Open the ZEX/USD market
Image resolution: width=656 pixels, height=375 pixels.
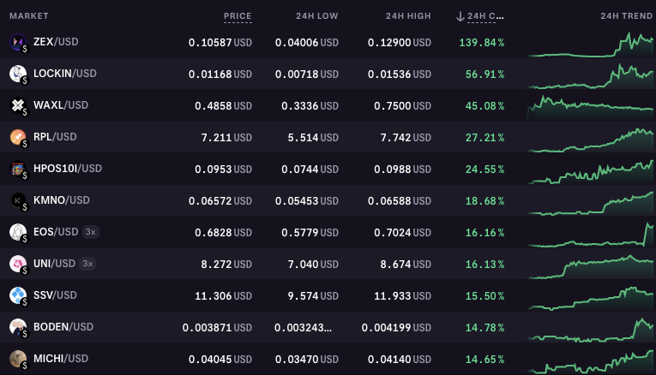pos(56,42)
